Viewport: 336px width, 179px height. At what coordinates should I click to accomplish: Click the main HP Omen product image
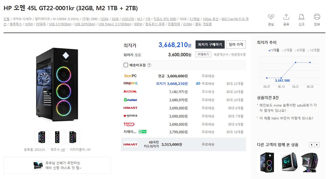tap(57, 85)
